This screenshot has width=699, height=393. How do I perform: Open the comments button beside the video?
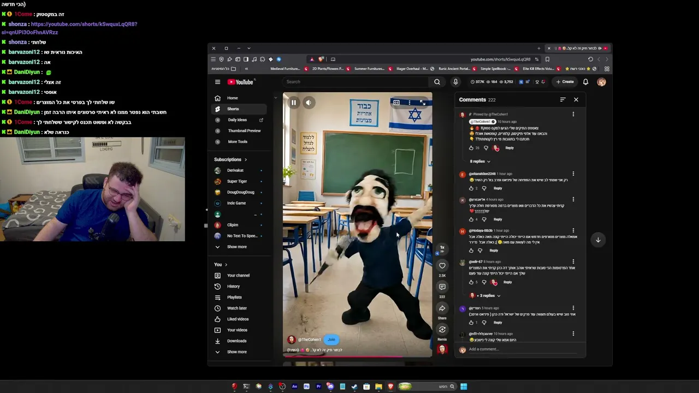442,287
